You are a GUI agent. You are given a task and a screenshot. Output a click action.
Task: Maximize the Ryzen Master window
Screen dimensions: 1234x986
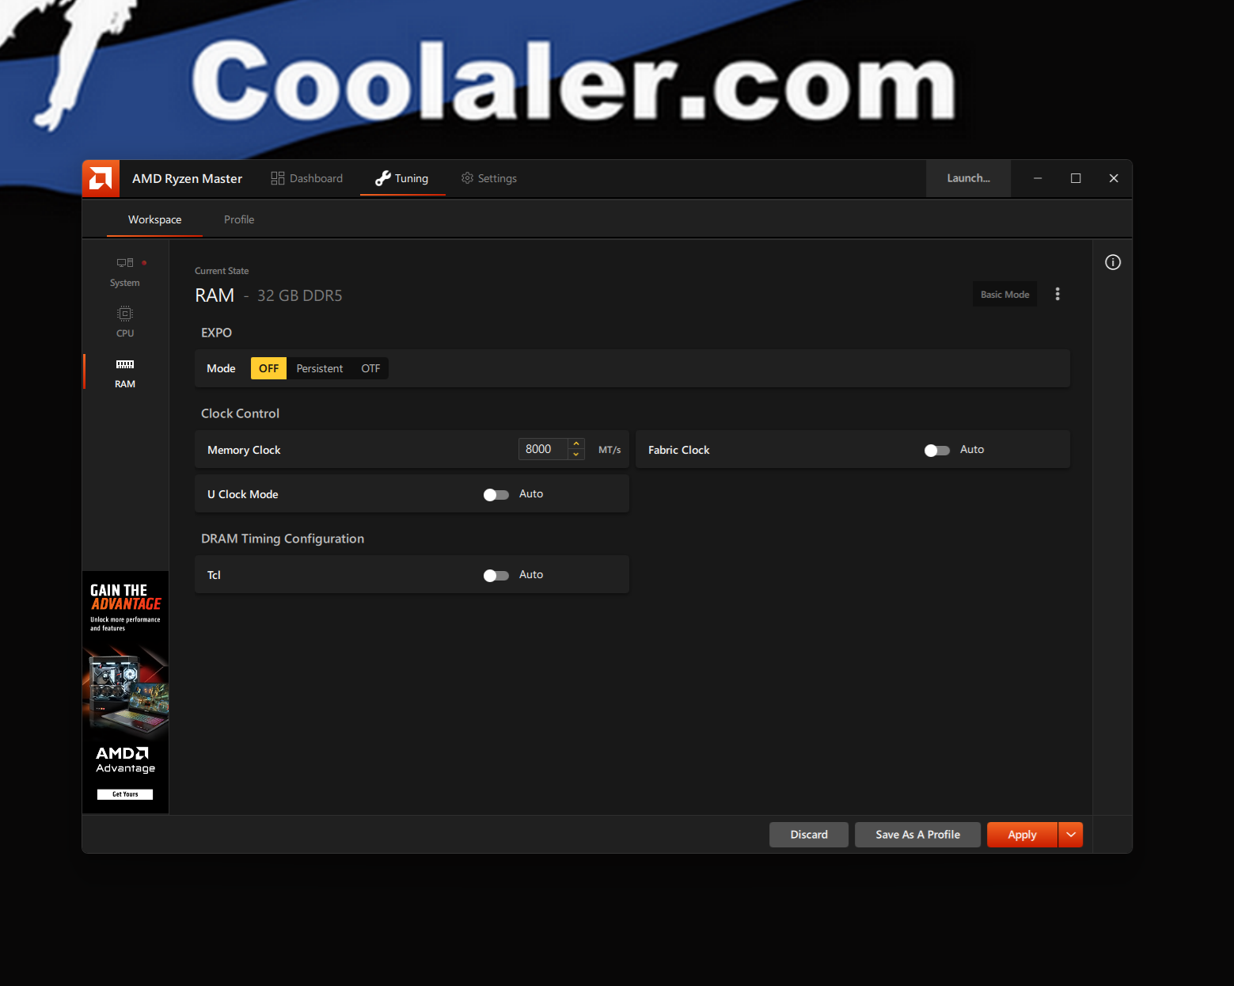[x=1076, y=178]
